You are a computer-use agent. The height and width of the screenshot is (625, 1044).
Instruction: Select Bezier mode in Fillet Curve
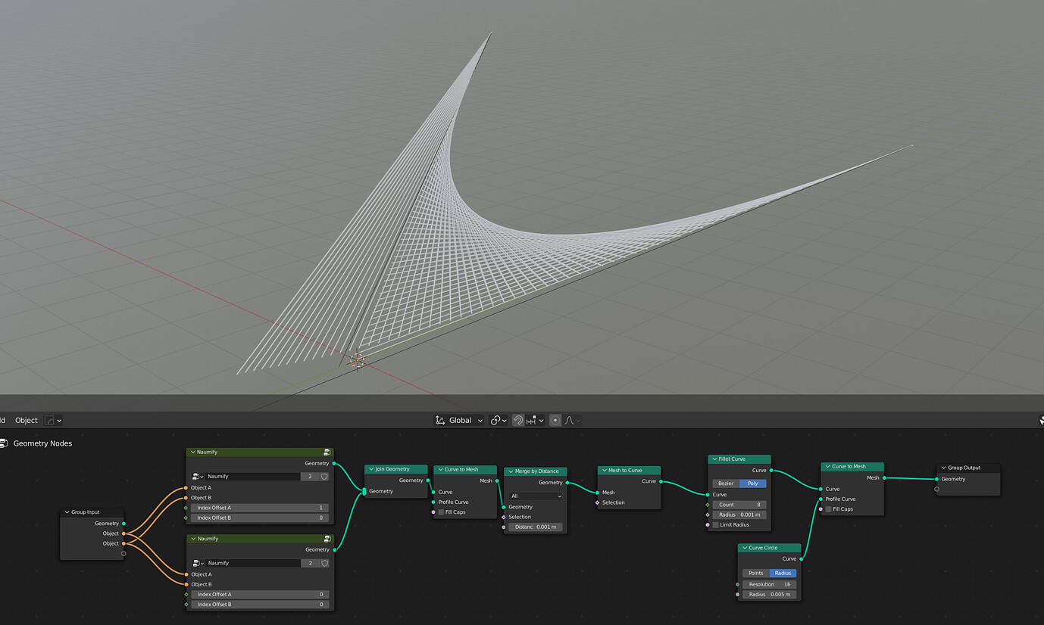(x=726, y=484)
